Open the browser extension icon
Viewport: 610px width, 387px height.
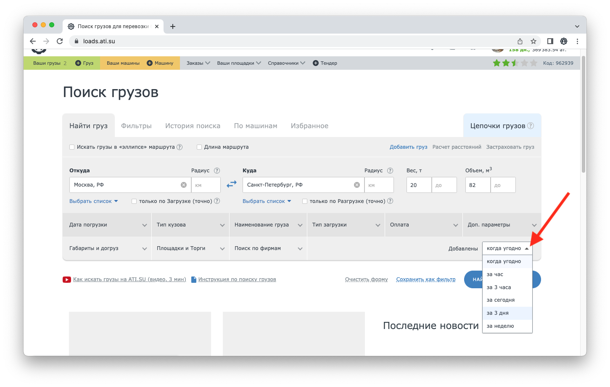tap(564, 41)
